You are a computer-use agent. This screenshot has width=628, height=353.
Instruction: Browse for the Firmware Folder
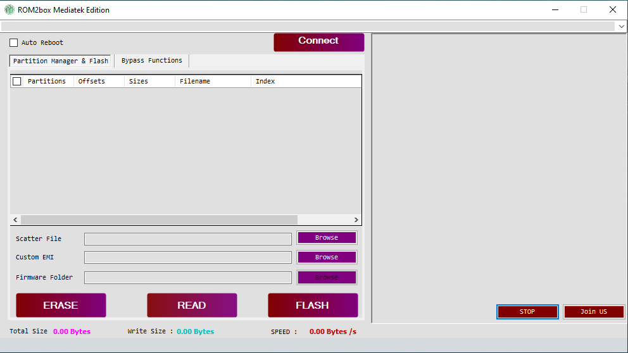327,277
